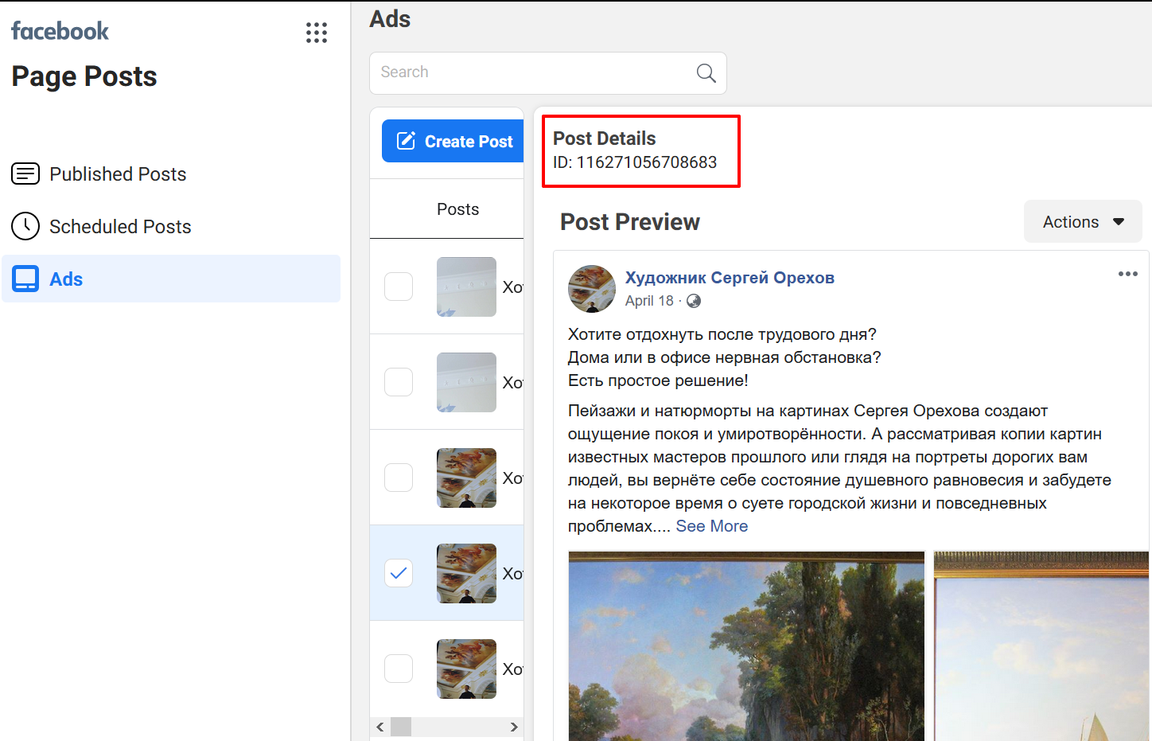
Task: Check the first post's checkbox
Action: pos(399,287)
